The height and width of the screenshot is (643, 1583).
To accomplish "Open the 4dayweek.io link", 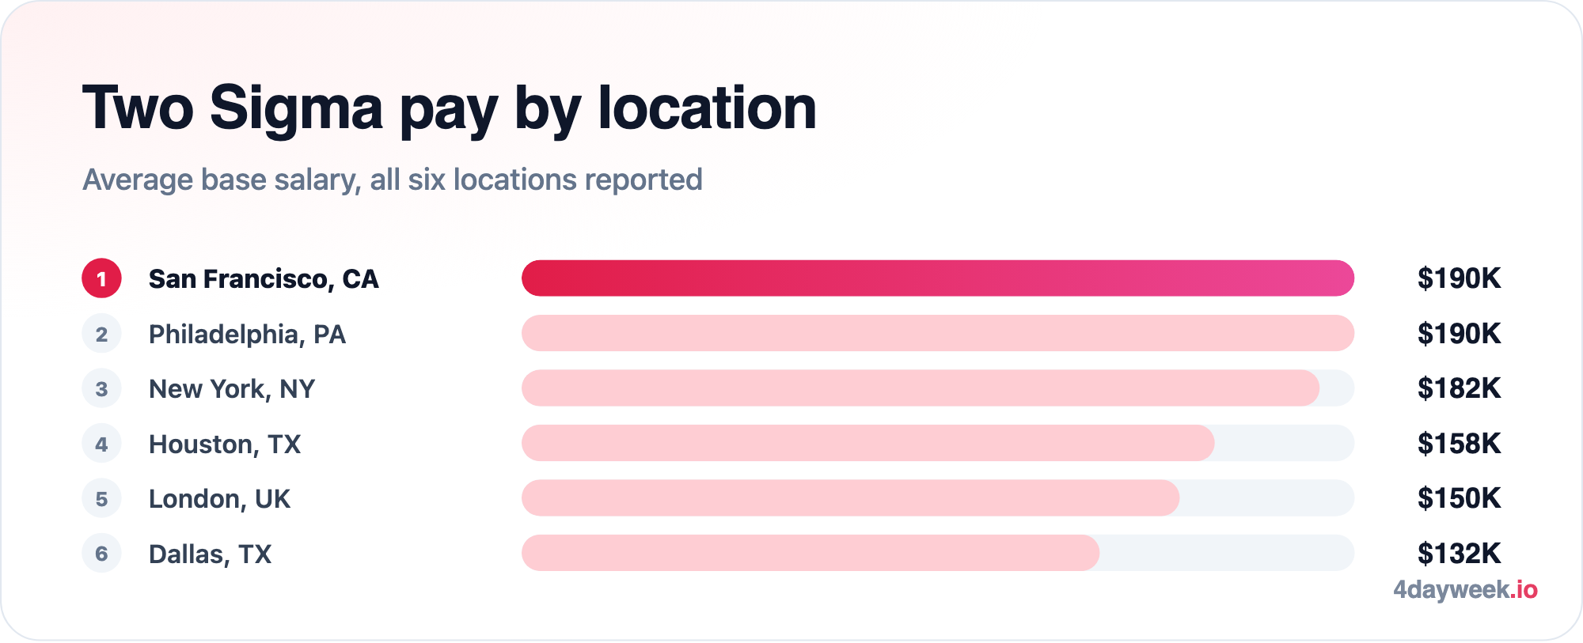I will coord(1465,590).
